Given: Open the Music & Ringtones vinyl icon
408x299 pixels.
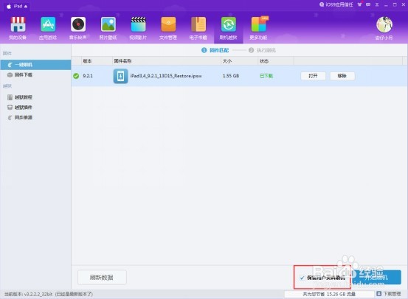Looking at the screenshot, I should pos(78,24).
